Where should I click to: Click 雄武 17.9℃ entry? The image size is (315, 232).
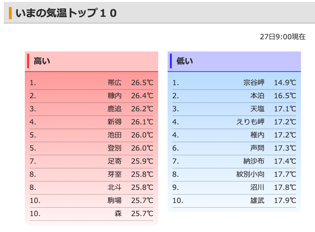(x=257, y=201)
